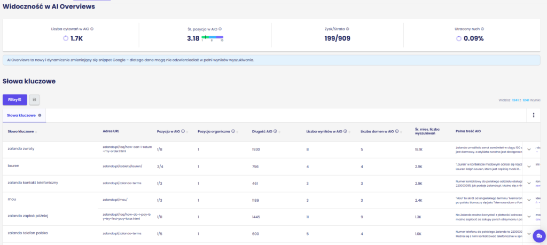Select keyword 'zalando zapłać później'
Viewport: 547px width, 245px height.
(28, 216)
